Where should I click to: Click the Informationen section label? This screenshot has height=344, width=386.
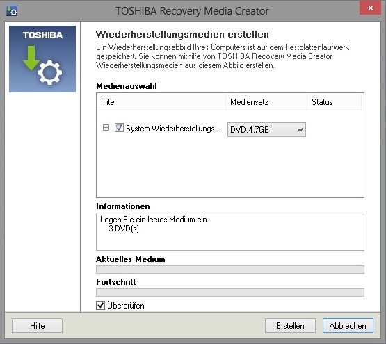click(x=123, y=206)
